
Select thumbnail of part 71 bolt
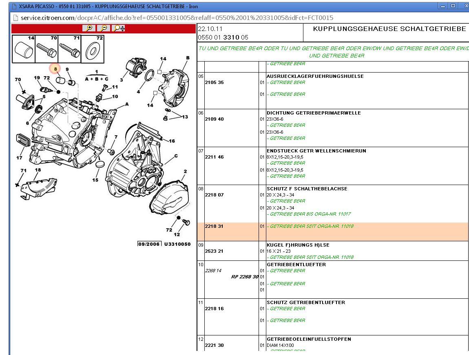[70, 49]
